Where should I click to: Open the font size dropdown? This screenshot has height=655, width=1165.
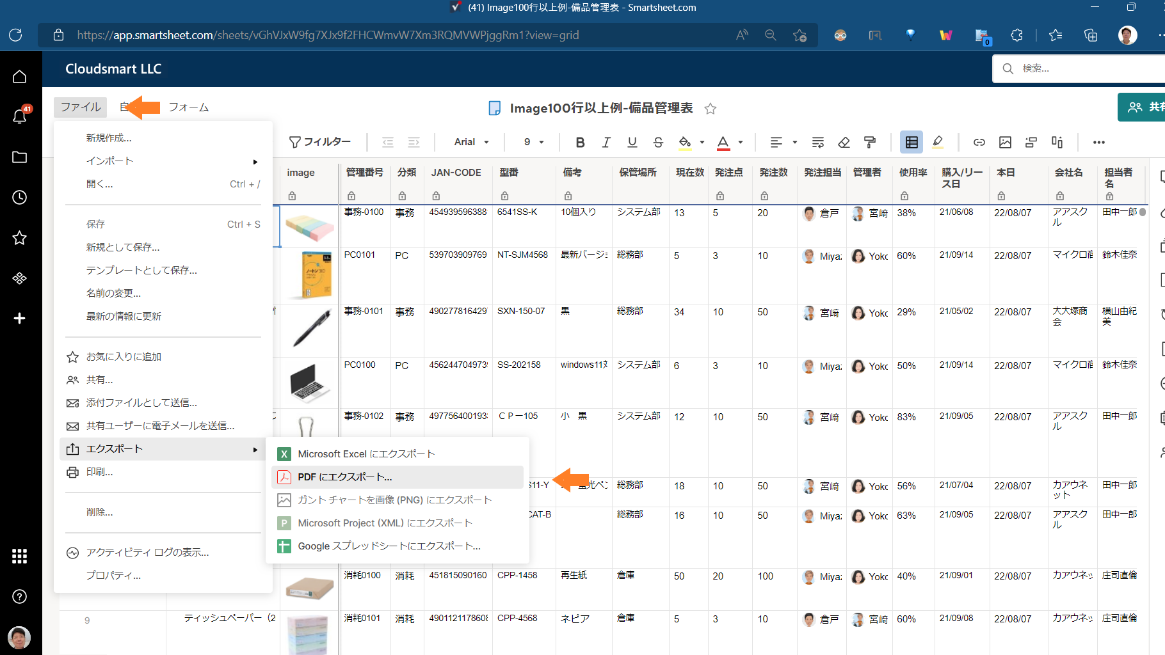click(x=531, y=142)
